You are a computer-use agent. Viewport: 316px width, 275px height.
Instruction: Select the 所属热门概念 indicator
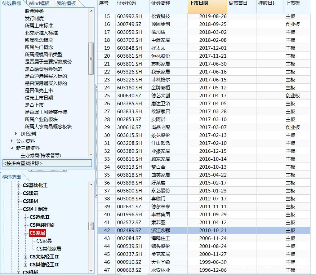click(x=39, y=47)
